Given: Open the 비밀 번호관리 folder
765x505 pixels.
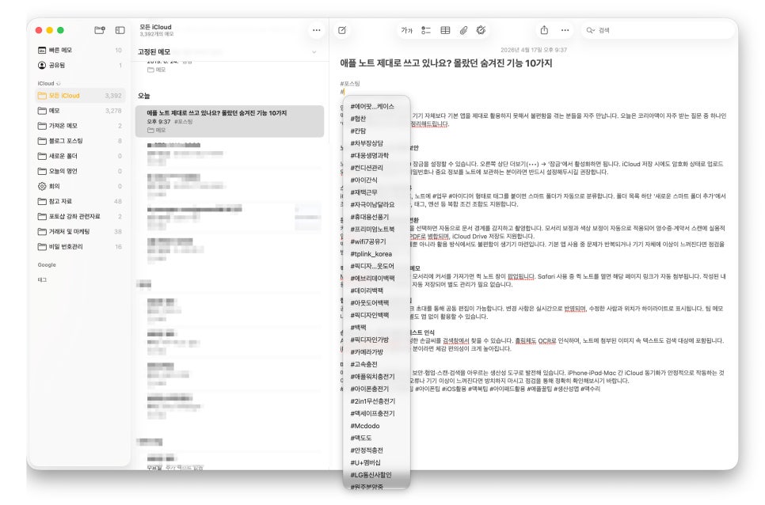Looking at the screenshot, I should point(80,247).
